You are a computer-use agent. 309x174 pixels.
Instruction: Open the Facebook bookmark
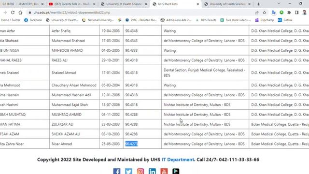tap(33, 20)
